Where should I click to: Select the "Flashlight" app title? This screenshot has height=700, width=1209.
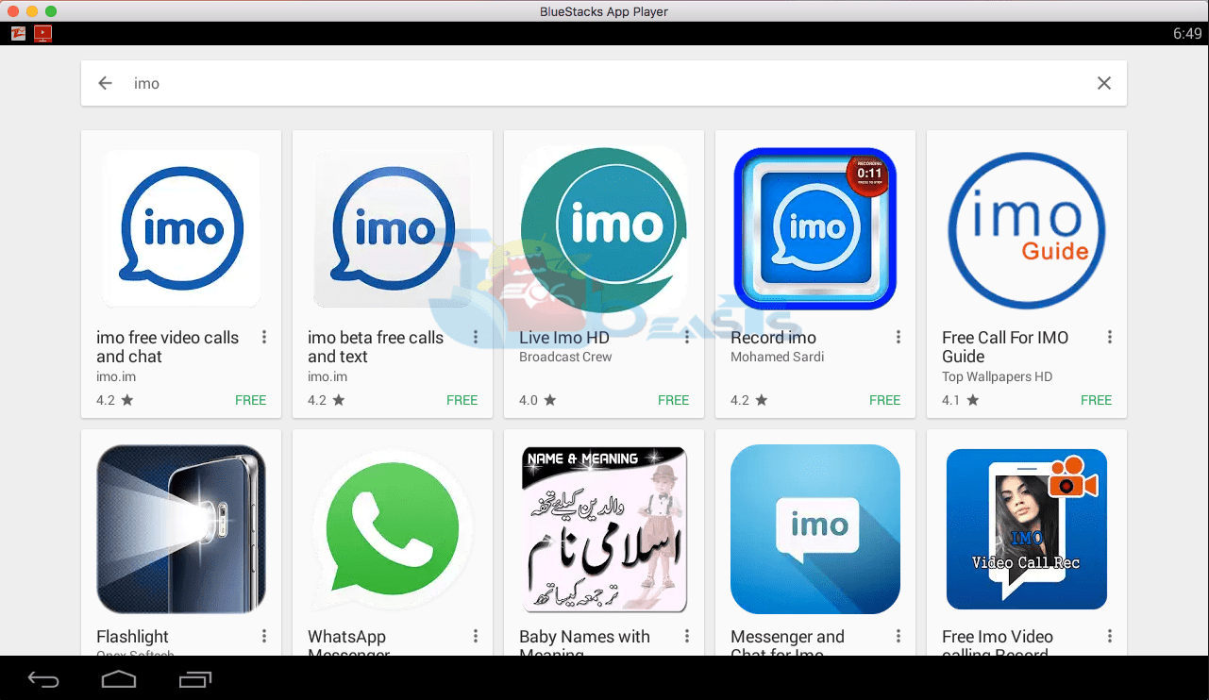132,637
